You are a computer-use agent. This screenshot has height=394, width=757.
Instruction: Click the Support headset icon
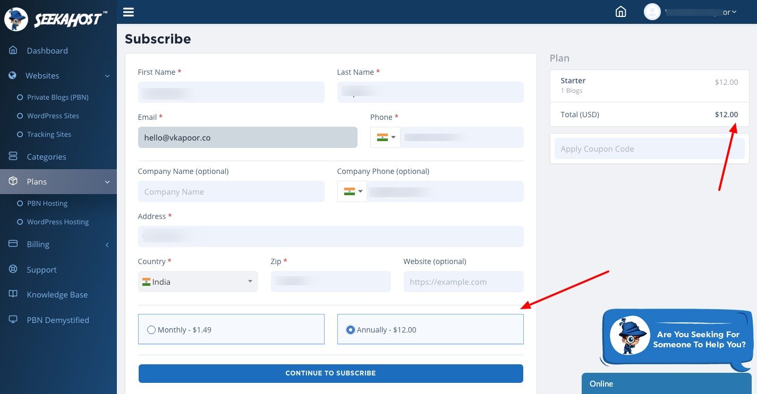(12, 269)
